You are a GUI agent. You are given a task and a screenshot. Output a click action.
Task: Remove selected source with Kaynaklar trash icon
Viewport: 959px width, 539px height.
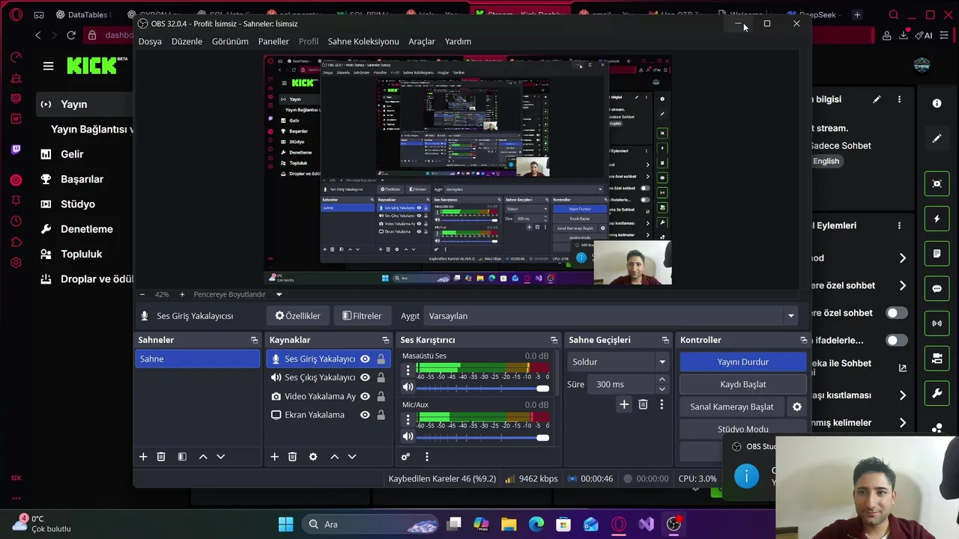(292, 457)
